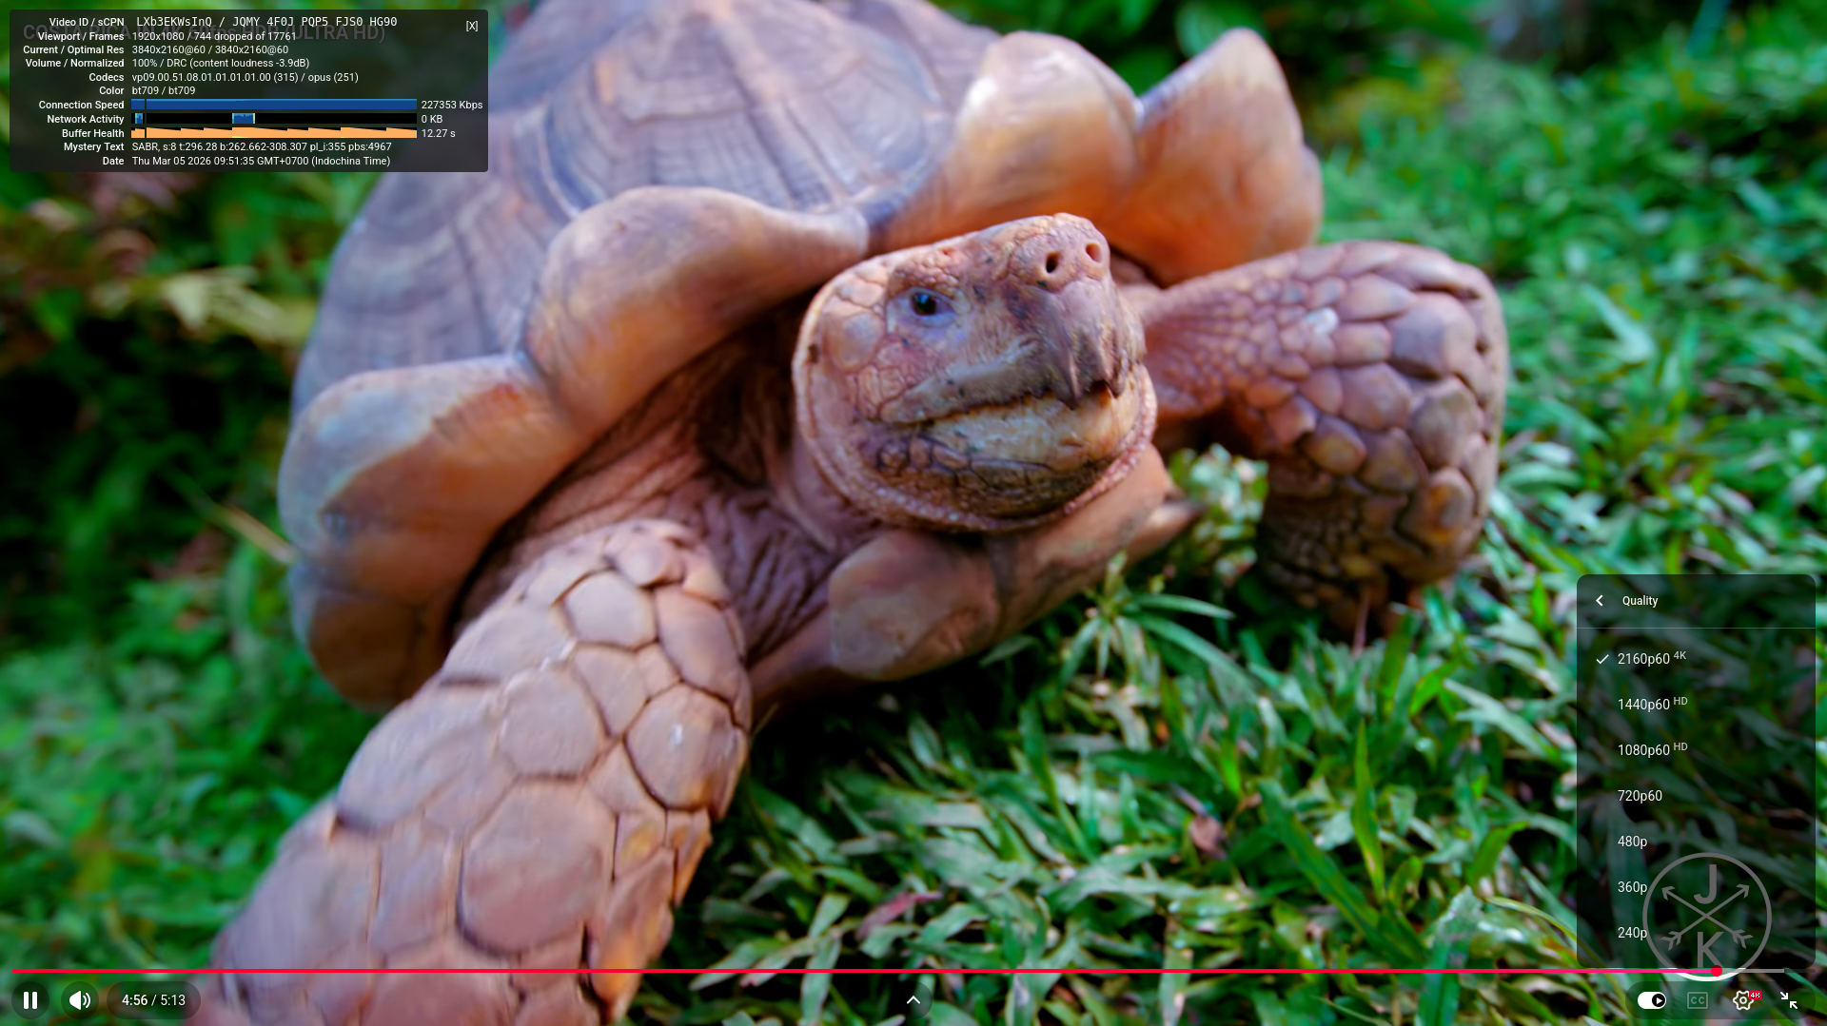The height and width of the screenshot is (1026, 1827).
Task: Open the settings gear menu
Action: (1742, 1000)
